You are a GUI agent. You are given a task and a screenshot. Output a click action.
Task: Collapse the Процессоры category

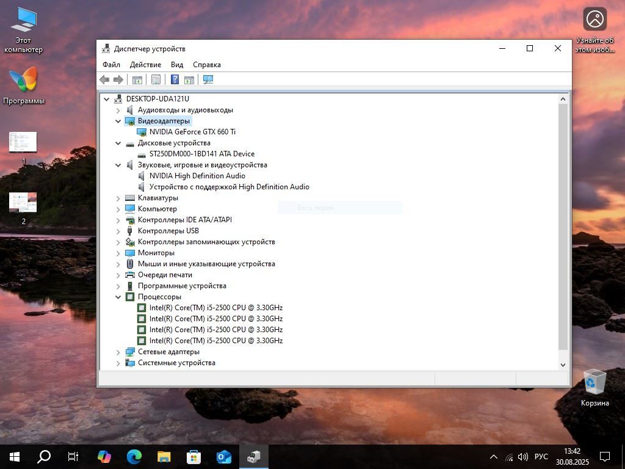tap(118, 297)
